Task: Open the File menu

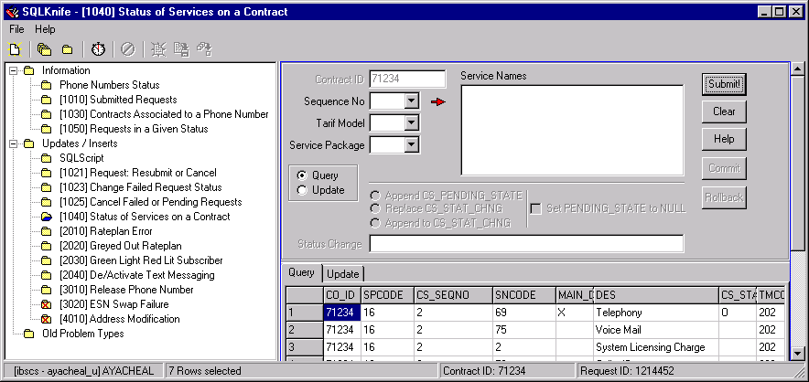Action: pyautogui.click(x=17, y=29)
